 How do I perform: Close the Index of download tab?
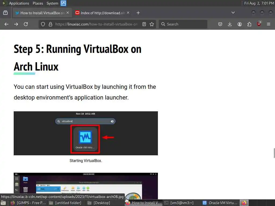(128, 13)
